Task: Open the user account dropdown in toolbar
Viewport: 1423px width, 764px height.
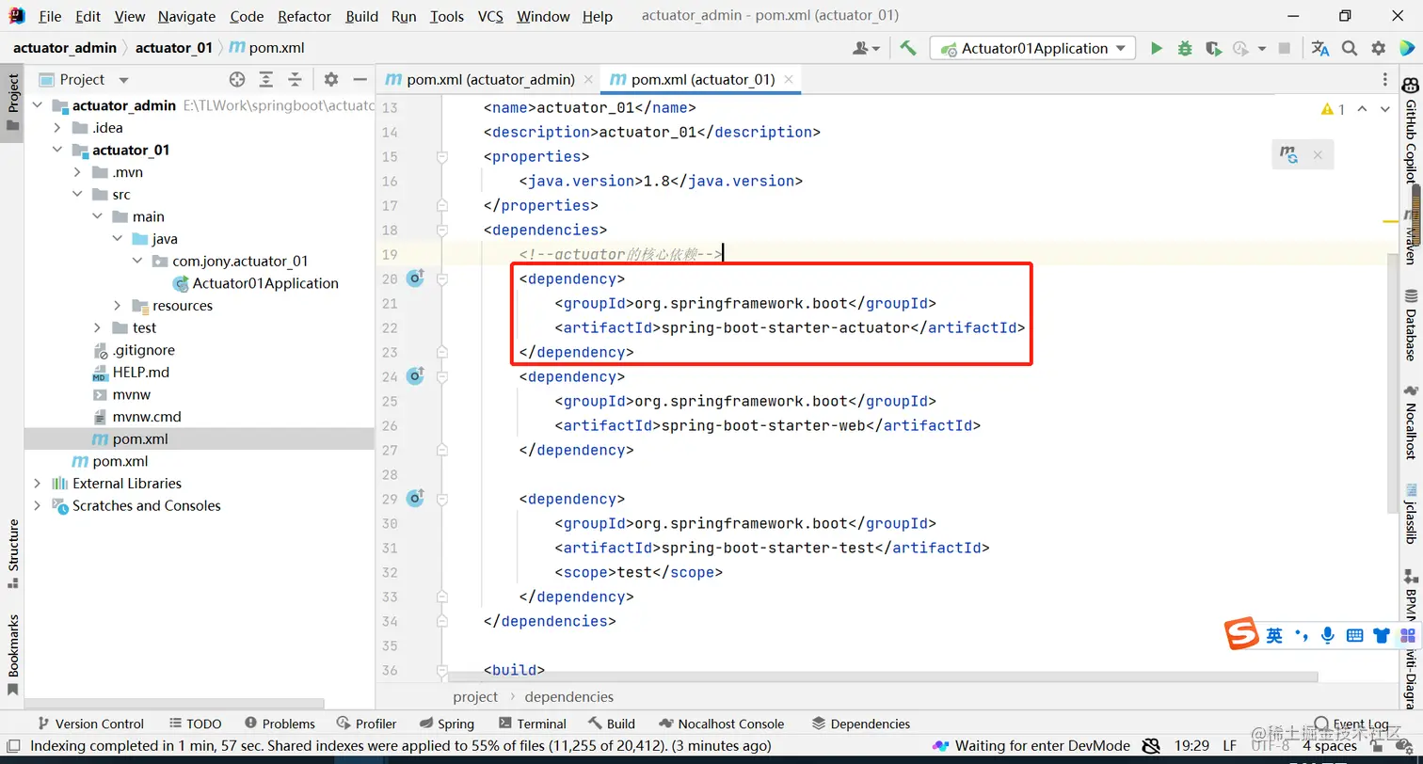Action: 866,48
